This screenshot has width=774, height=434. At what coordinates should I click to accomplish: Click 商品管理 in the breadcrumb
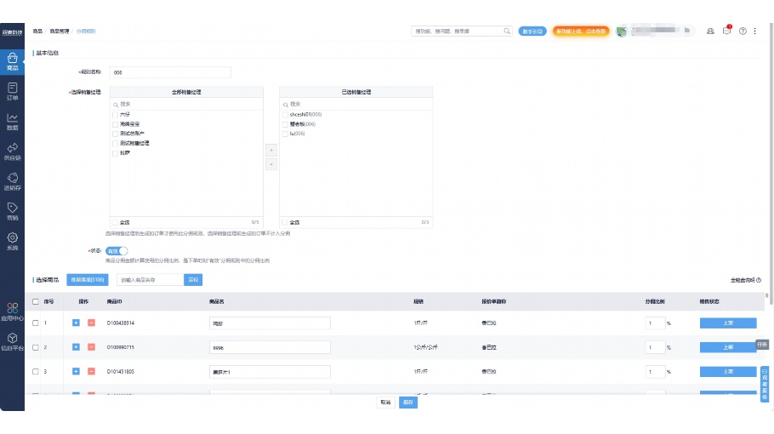(59, 31)
